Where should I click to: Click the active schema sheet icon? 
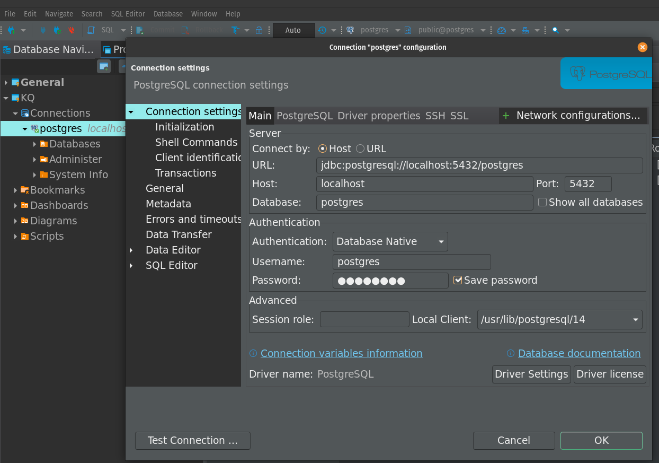(407, 30)
